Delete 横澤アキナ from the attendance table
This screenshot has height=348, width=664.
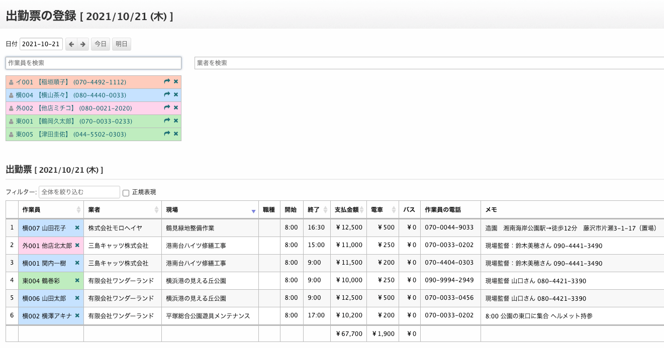click(x=77, y=315)
